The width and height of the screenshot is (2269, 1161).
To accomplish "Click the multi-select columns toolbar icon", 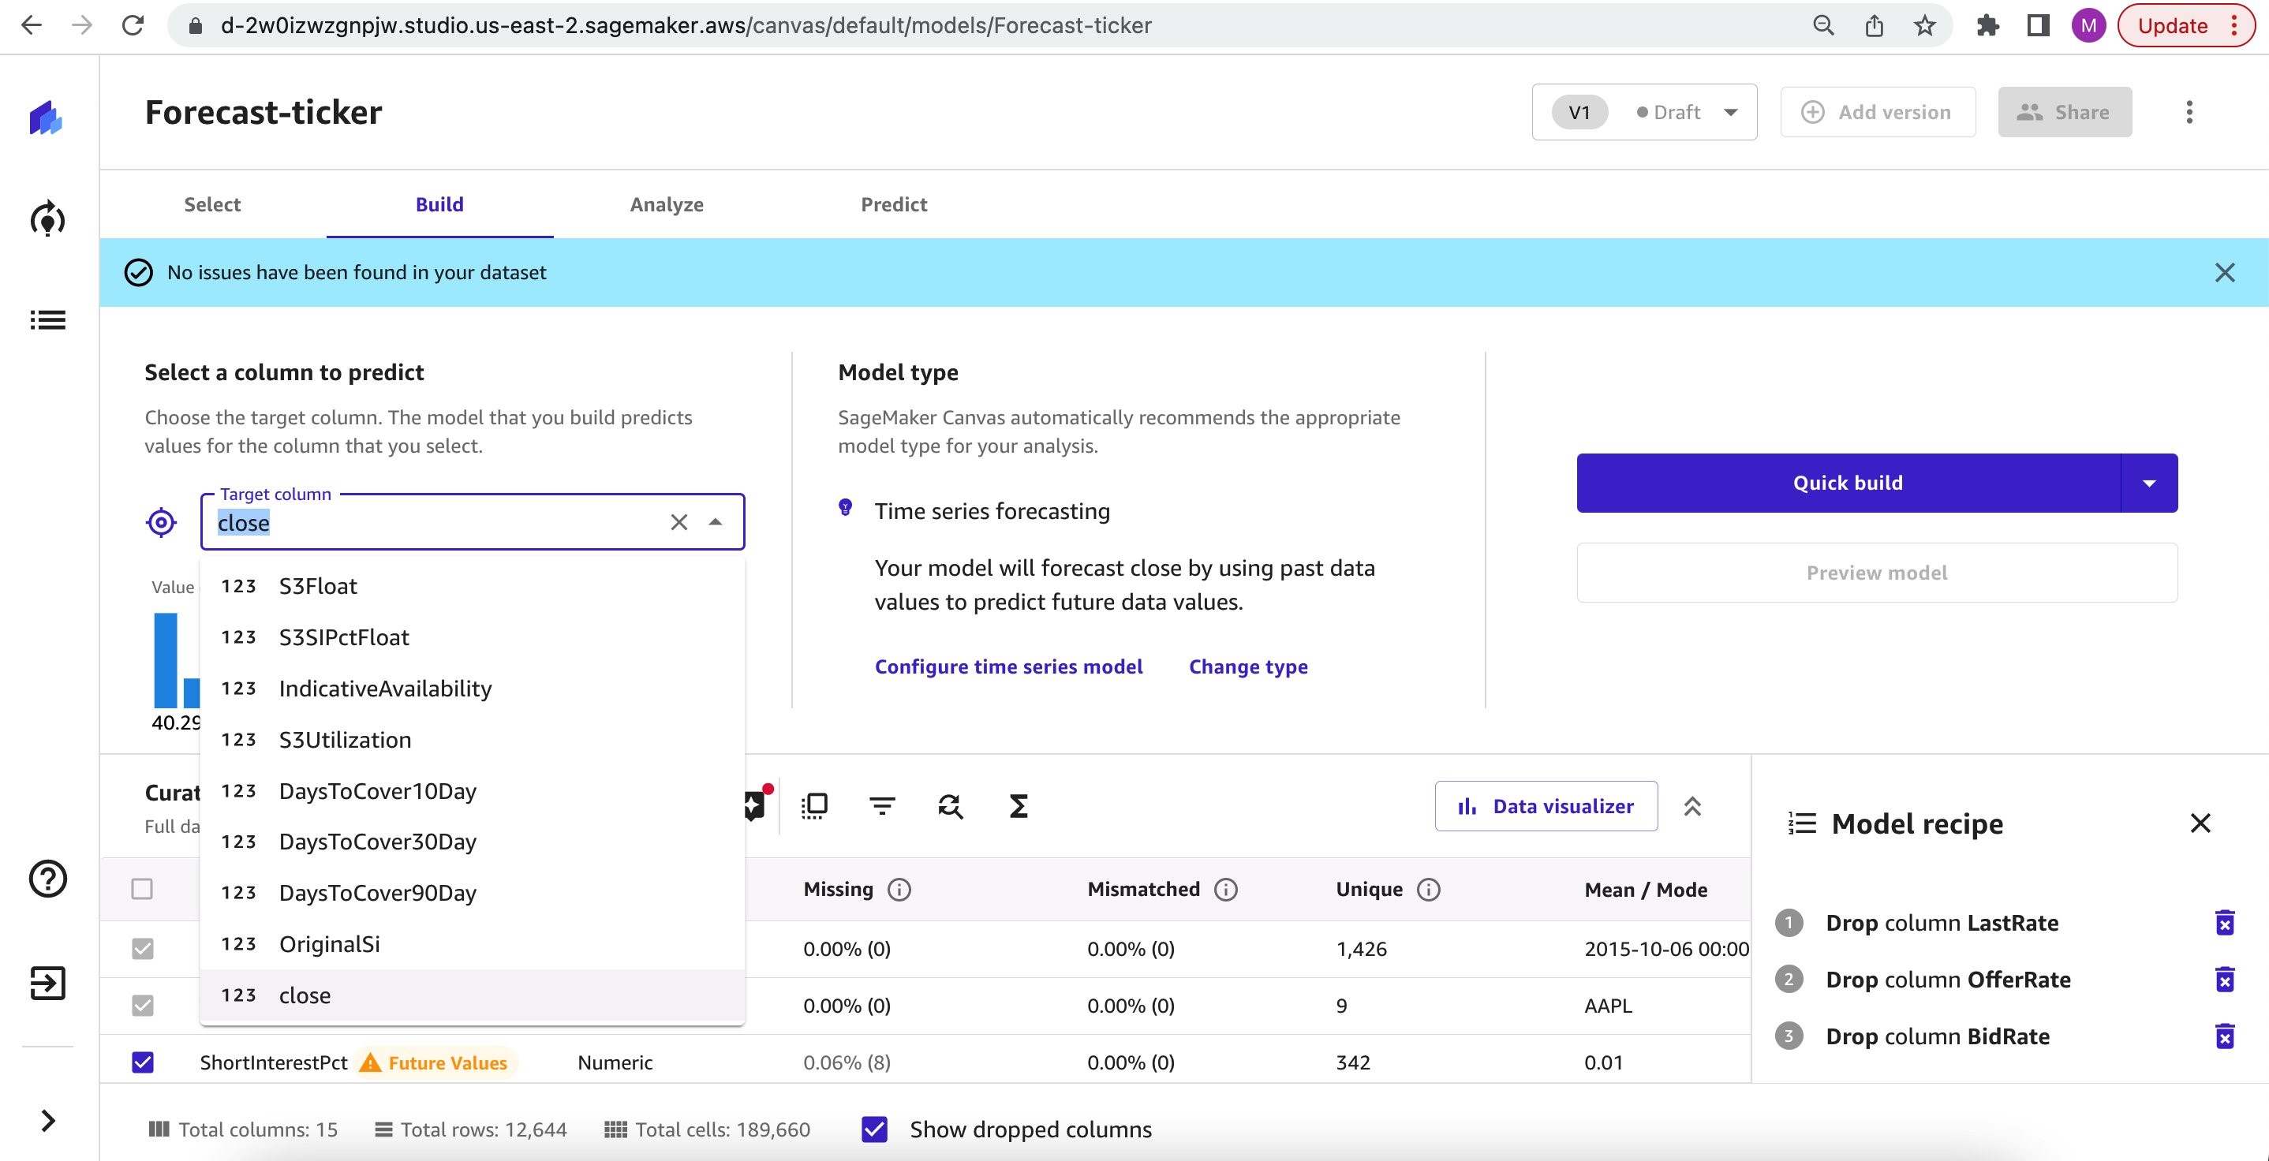I will (x=815, y=806).
